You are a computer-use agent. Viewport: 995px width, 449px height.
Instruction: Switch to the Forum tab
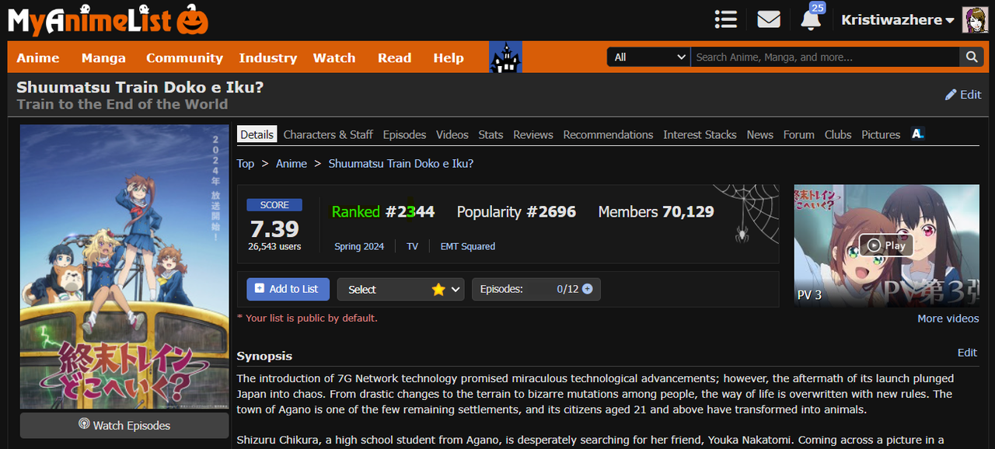(x=798, y=134)
